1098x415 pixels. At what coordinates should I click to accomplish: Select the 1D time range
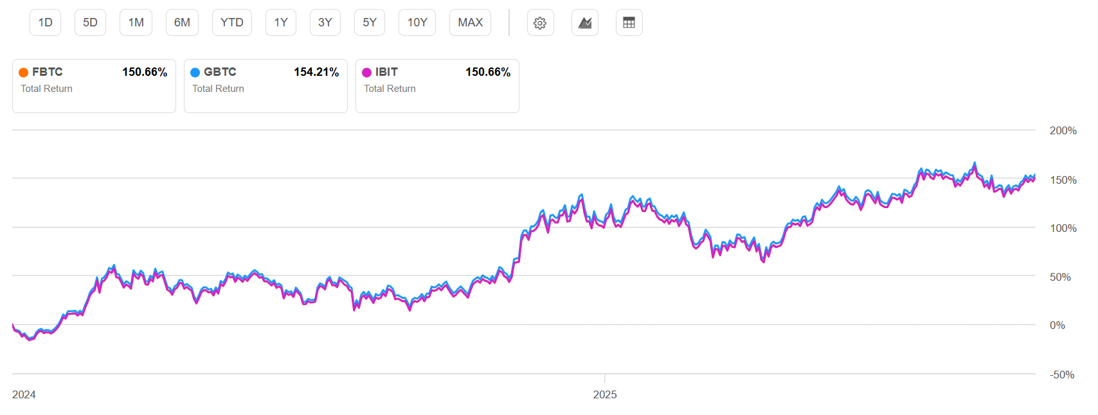[45, 23]
